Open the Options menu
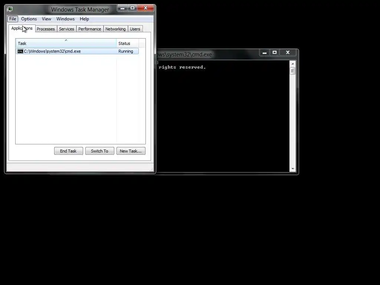Image resolution: width=380 pixels, height=285 pixels. 29,19
